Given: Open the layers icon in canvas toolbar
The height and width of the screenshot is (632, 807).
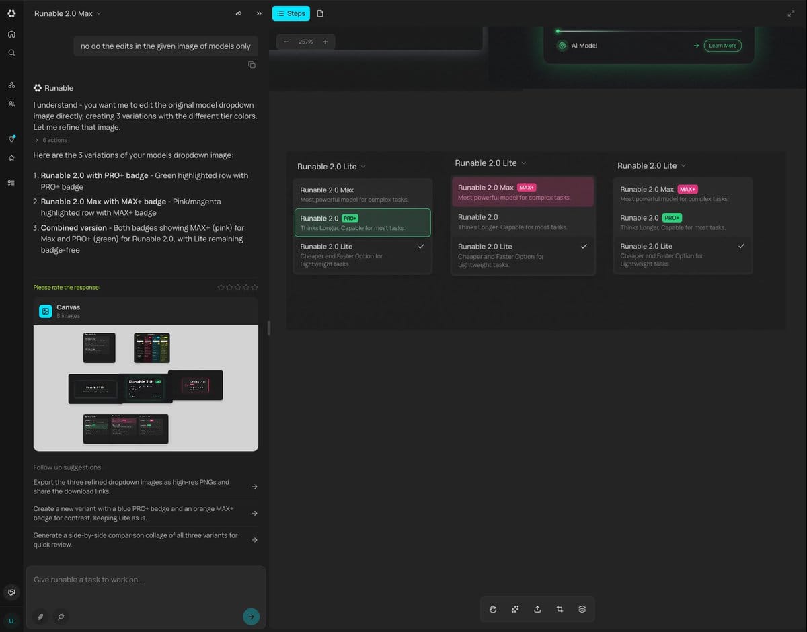Looking at the screenshot, I should [582, 609].
